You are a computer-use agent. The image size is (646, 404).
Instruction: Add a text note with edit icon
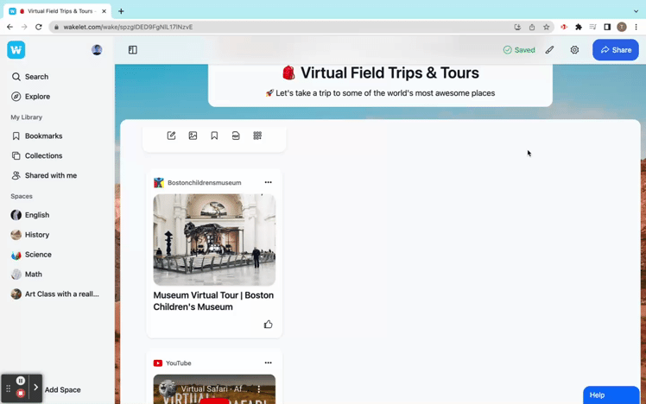(x=171, y=136)
